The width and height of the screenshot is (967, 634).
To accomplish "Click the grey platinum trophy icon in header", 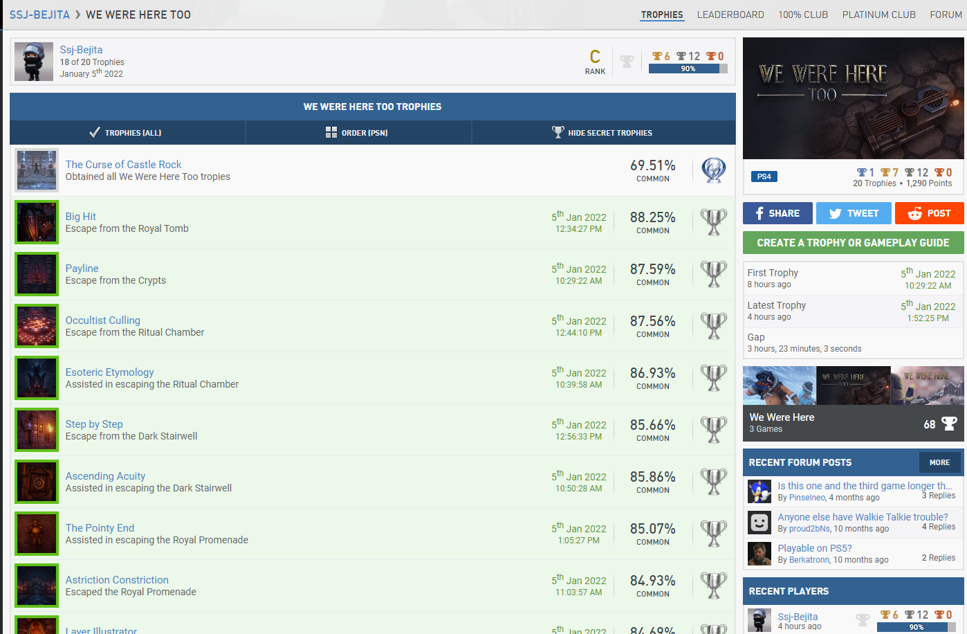I will click(627, 62).
